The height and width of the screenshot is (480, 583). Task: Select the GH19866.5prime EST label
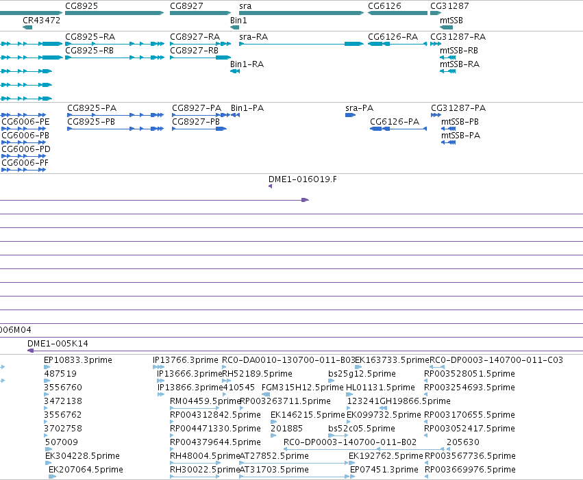coord(415,401)
